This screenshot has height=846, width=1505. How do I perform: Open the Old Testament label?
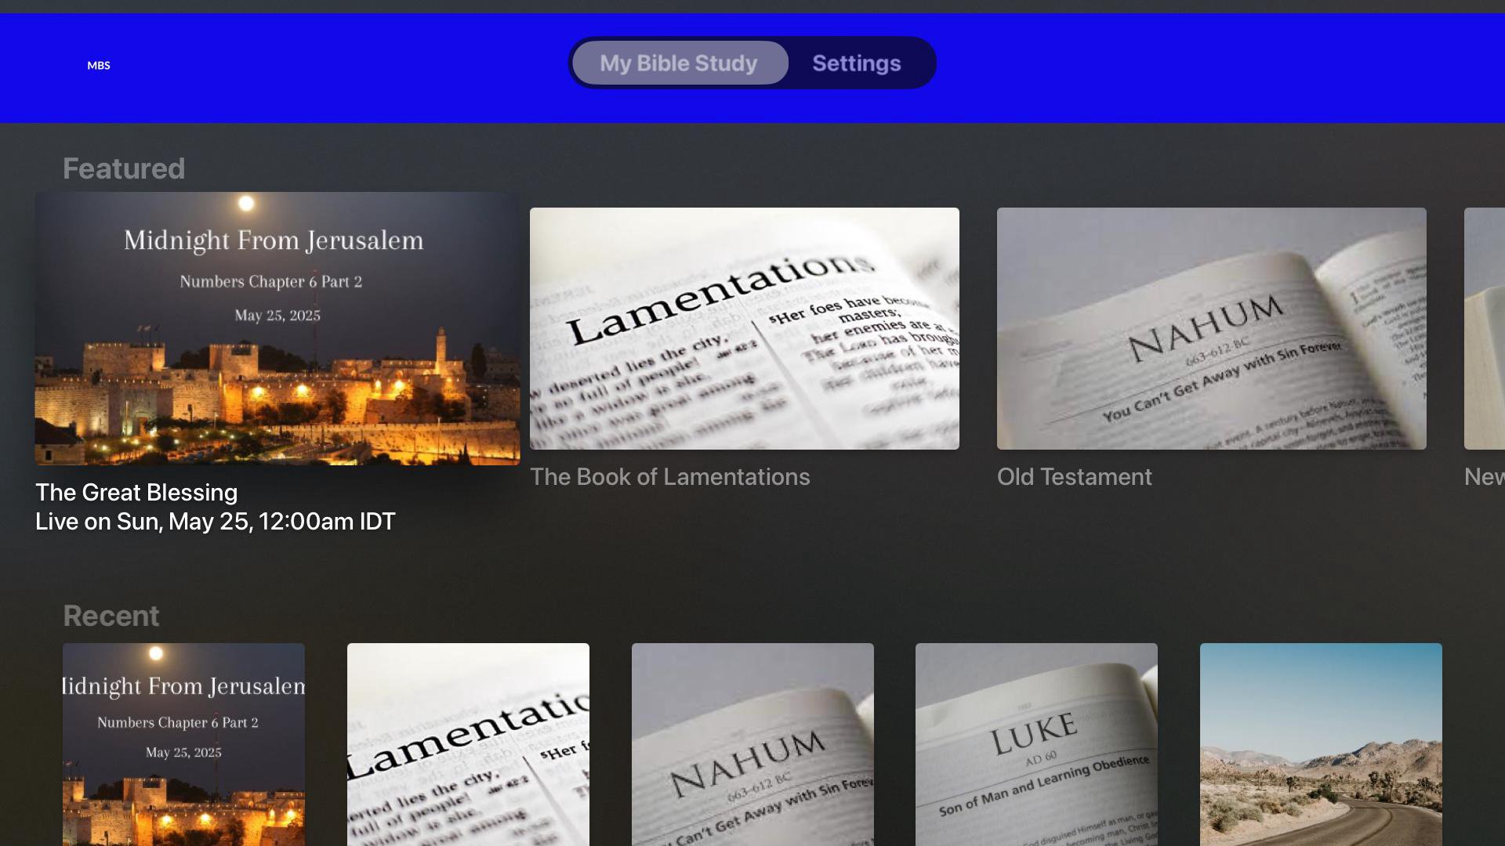[1074, 477]
